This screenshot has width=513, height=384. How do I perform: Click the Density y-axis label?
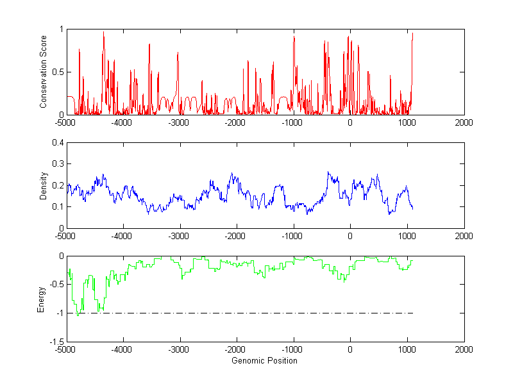(44, 185)
